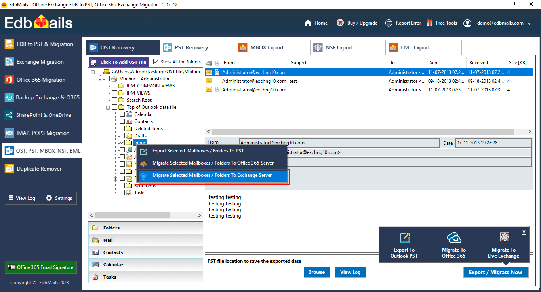This screenshot has width=541, height=292.
Task: Click the PST file location input field
Action: pos(255,272)
